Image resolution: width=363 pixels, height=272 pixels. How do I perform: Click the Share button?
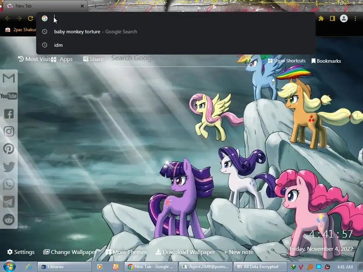click(x=93, y=59)
